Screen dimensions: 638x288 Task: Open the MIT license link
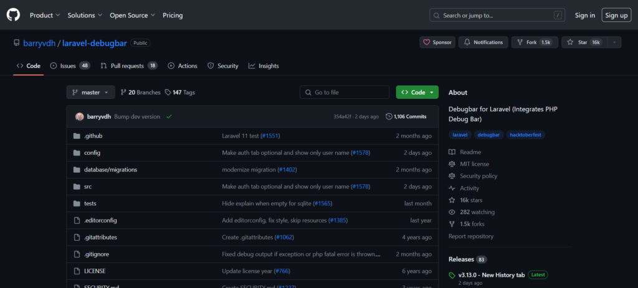(474, 164)
